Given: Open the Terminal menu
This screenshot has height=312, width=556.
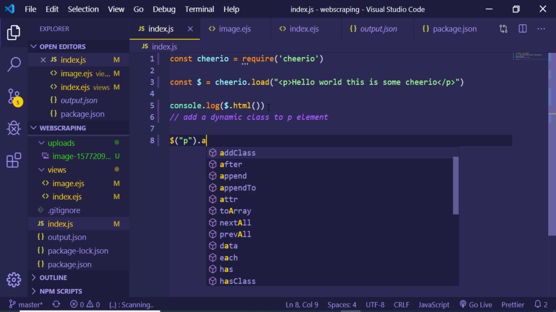Looking at the screenshot, I should point(199,9).
